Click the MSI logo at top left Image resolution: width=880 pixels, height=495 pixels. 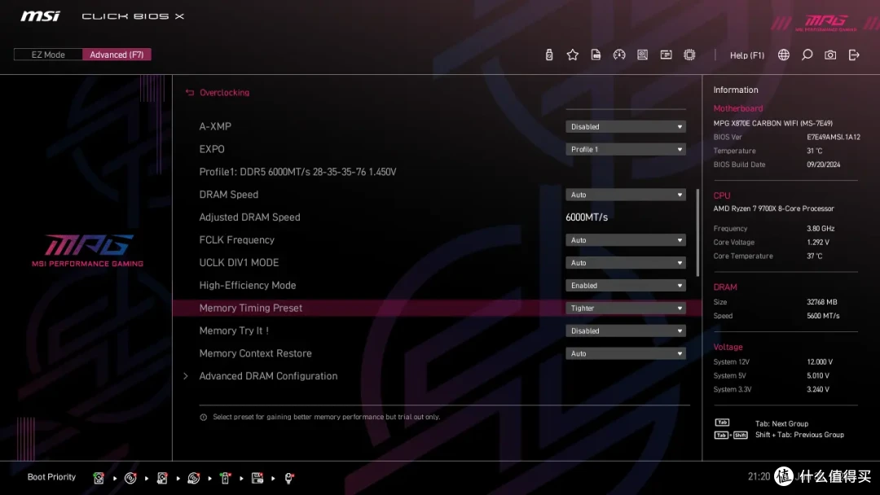click(x=40, y=15)
